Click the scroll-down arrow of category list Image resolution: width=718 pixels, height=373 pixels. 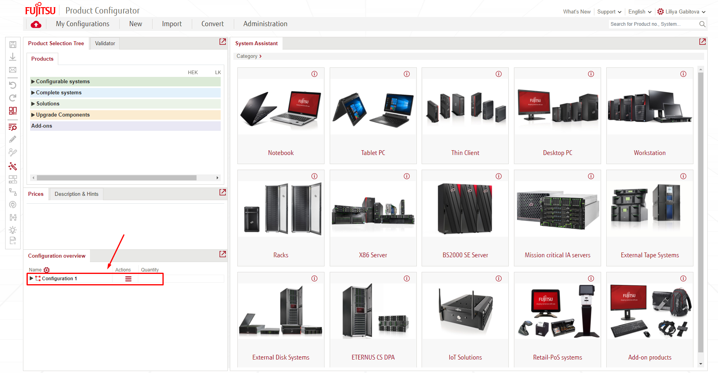tap(701, 364)
